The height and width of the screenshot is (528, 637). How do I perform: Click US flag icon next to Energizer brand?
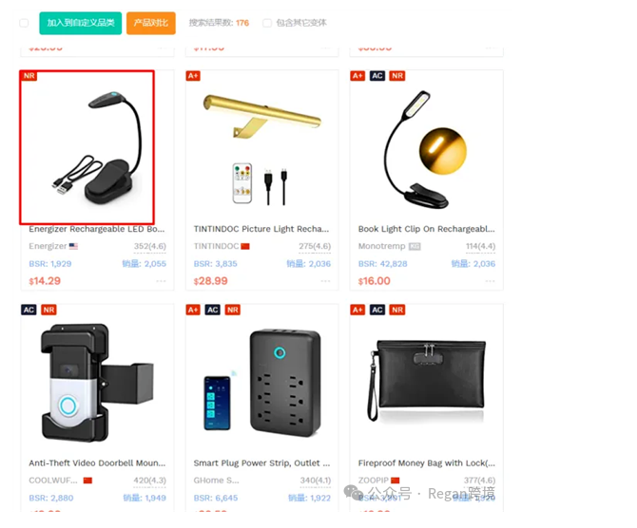(x=73, y=246)
